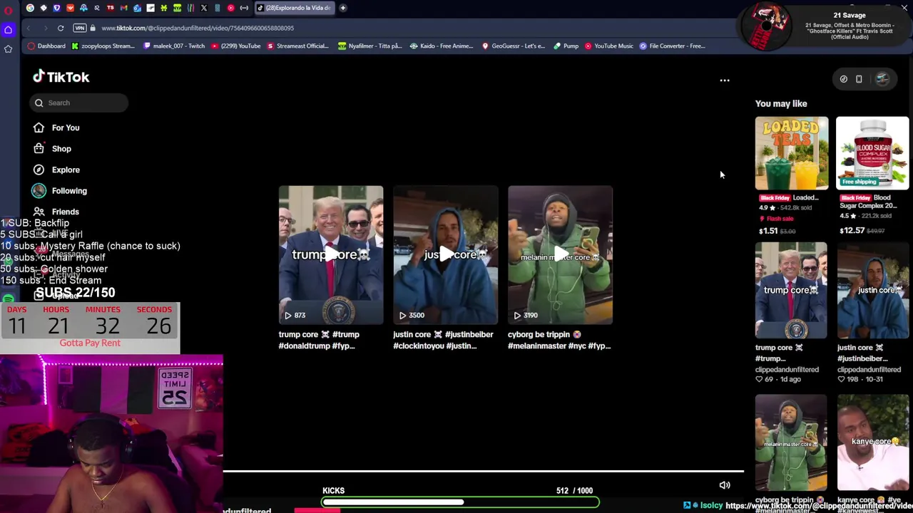913x513 pixels.
Task: Open the Nyafilmer bookmark
Action: tap(370, 46)
